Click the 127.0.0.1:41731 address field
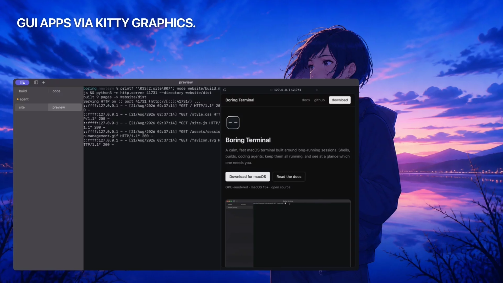 point(287,90)
